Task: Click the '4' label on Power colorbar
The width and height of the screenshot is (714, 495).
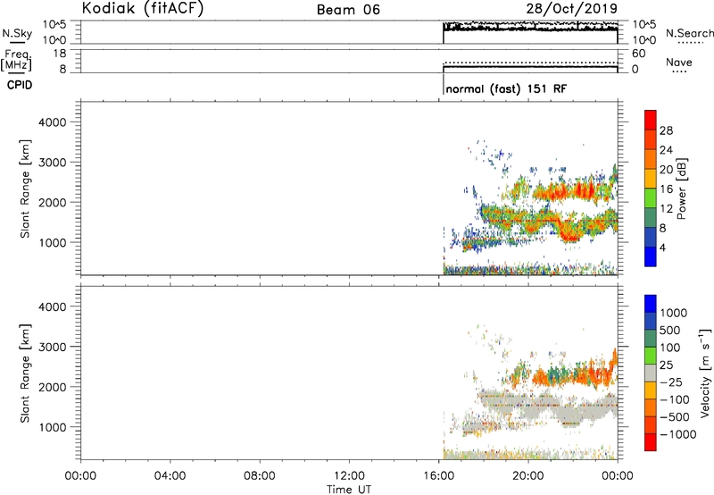Action: [662, 247]
